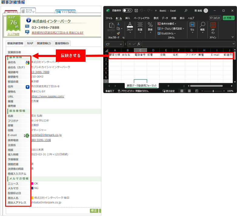
Task: Open the https://www.saaske.com/ URL link
Action: click(x=48, y=96)
